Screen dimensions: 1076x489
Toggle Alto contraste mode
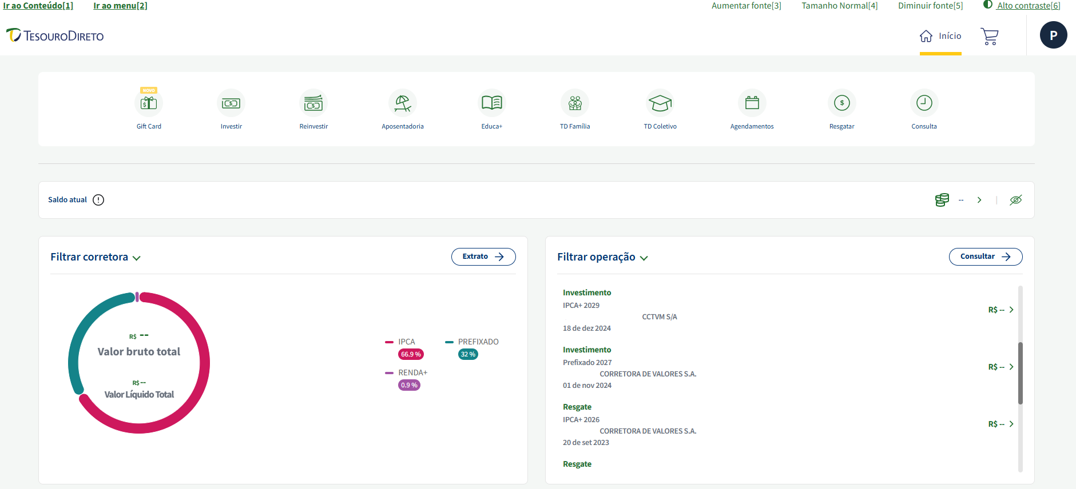1022,6
